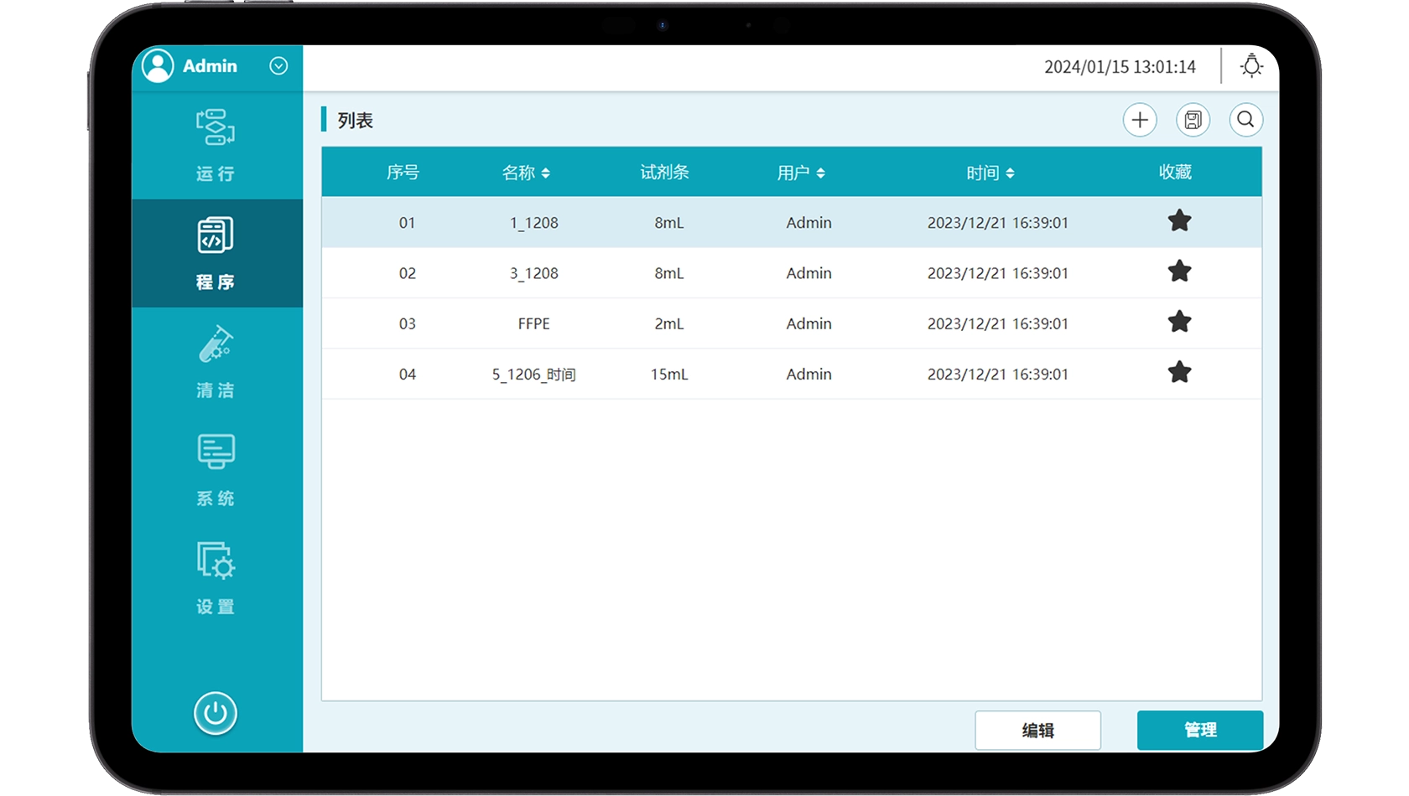Screen dimensions: 1409x796
Task: Open the 运行 (Run) sidebar section
Action: coord(216,145)
